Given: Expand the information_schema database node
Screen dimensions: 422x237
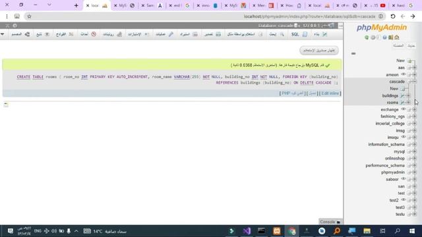Looking at the screenshot, I should (x=415, y=144).
